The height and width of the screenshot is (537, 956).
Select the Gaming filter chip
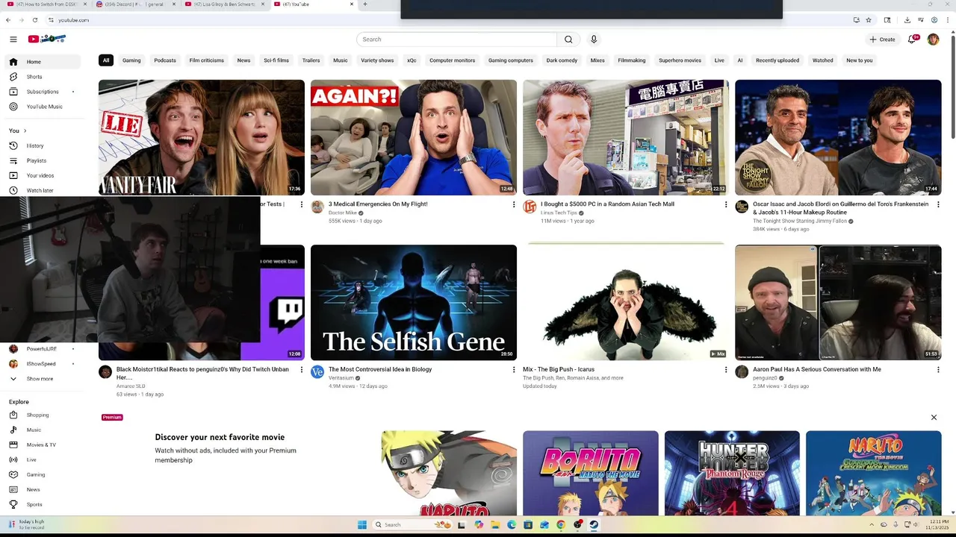(131, 60)
